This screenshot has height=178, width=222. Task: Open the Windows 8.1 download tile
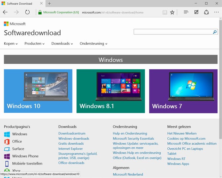(111, 91)
